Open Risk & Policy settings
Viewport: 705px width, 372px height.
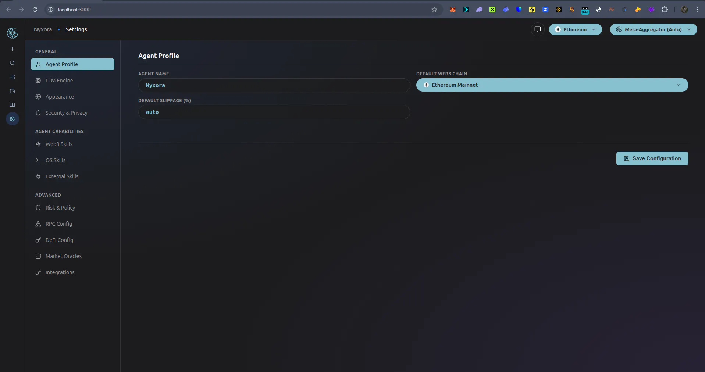[x=72, y=208]
